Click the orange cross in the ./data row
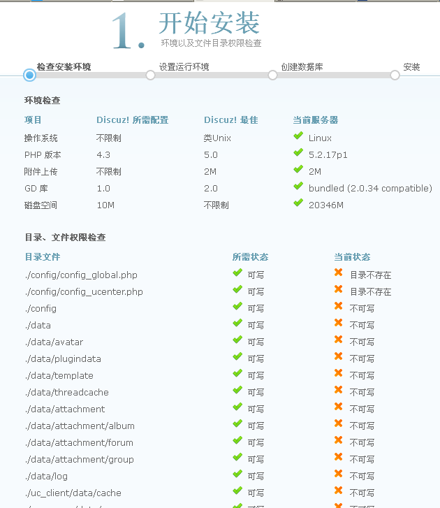The height and width of the screenshot is (508, 440). click(338, 323)
